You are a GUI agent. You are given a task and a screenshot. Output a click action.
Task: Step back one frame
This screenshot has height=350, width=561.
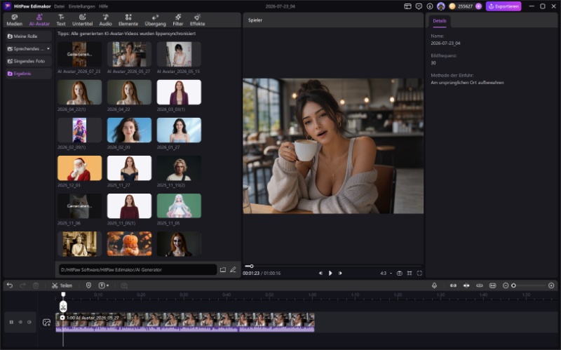pyautogui.click(x=320, y=273)
